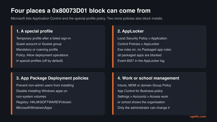The width and height of the screenshot is (217, 122).
Task: Click the line 'in special profiles (off by default)'
Action: point(40,61)
